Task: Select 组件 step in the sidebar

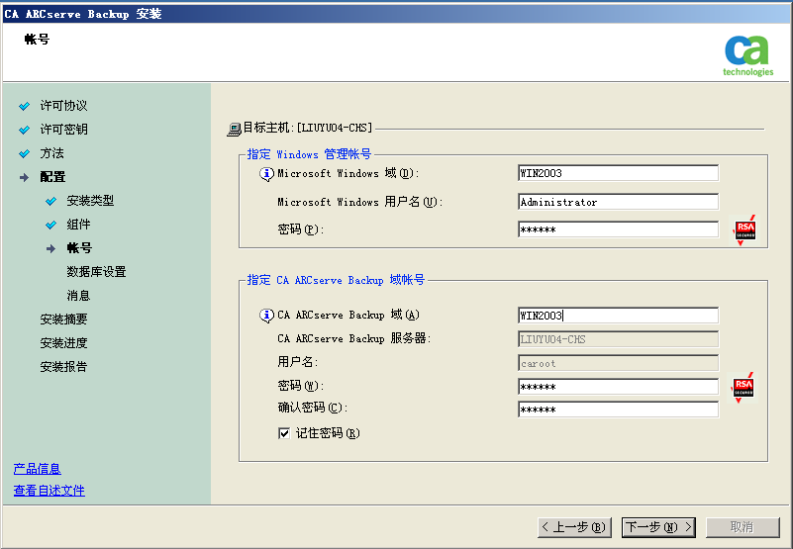Action: [78, 225]
